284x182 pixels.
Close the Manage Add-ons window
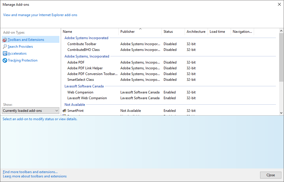point(279,5)
